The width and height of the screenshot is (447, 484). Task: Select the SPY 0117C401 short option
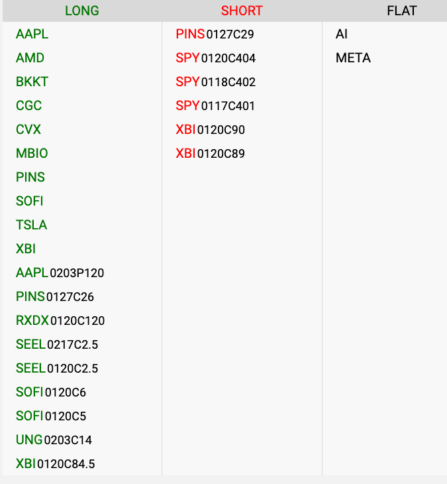point(215,106)
